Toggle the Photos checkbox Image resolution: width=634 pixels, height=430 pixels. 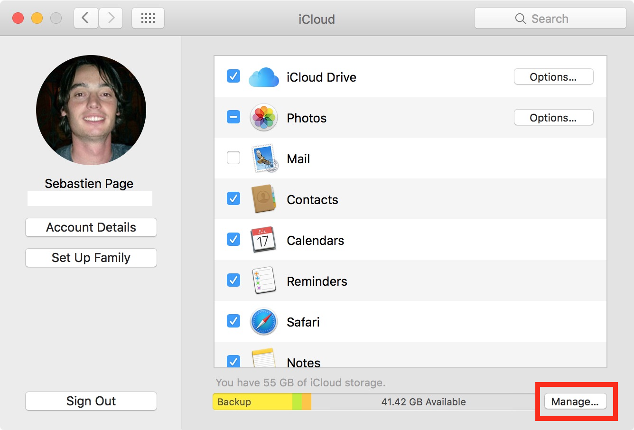tap(233, 117)
